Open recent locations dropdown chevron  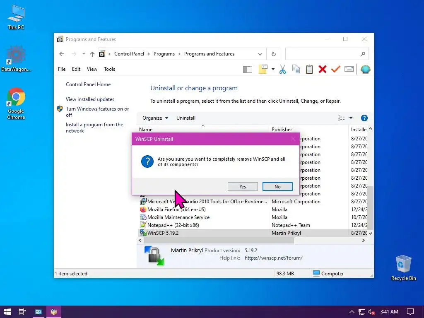click(x=84, y=53)
